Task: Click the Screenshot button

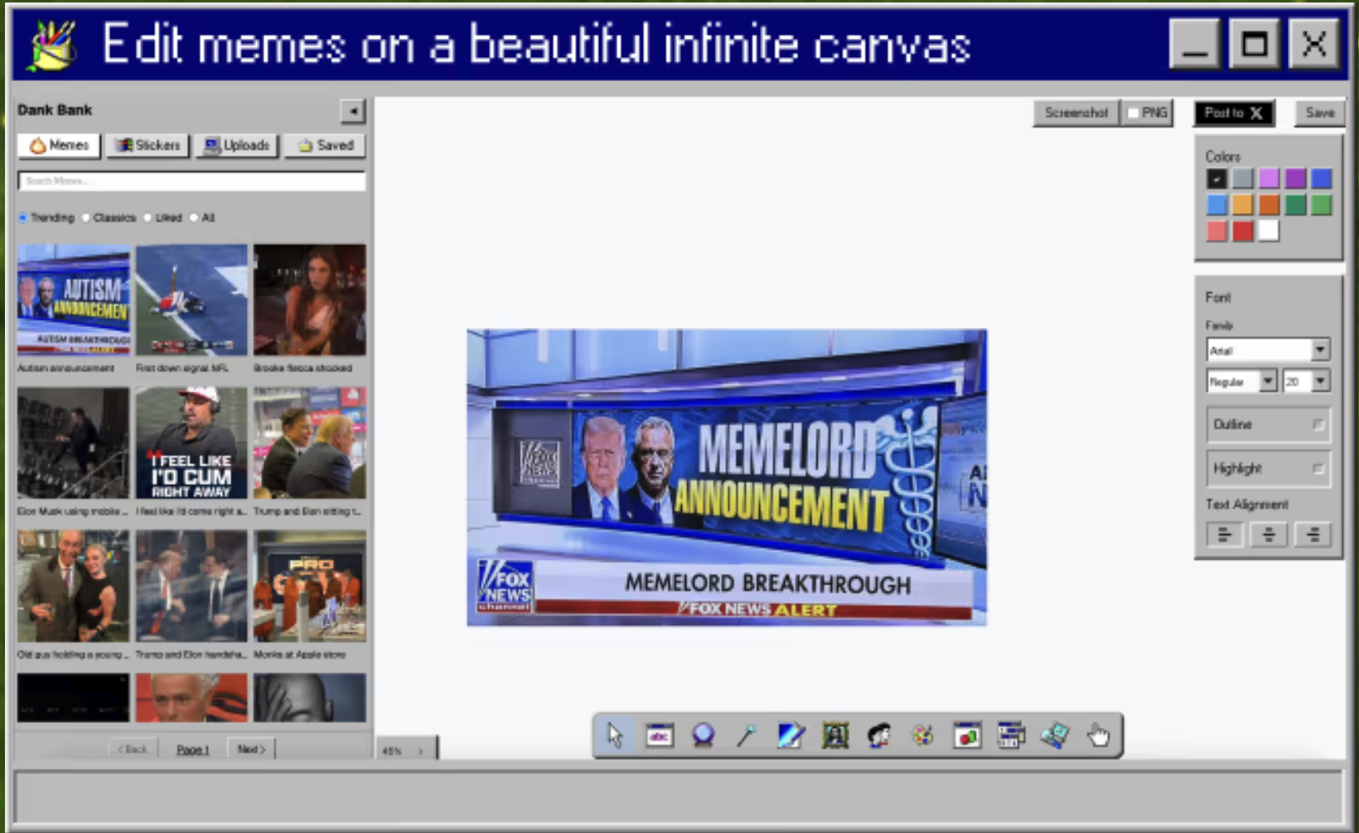Action: [x=1076, y=113]
